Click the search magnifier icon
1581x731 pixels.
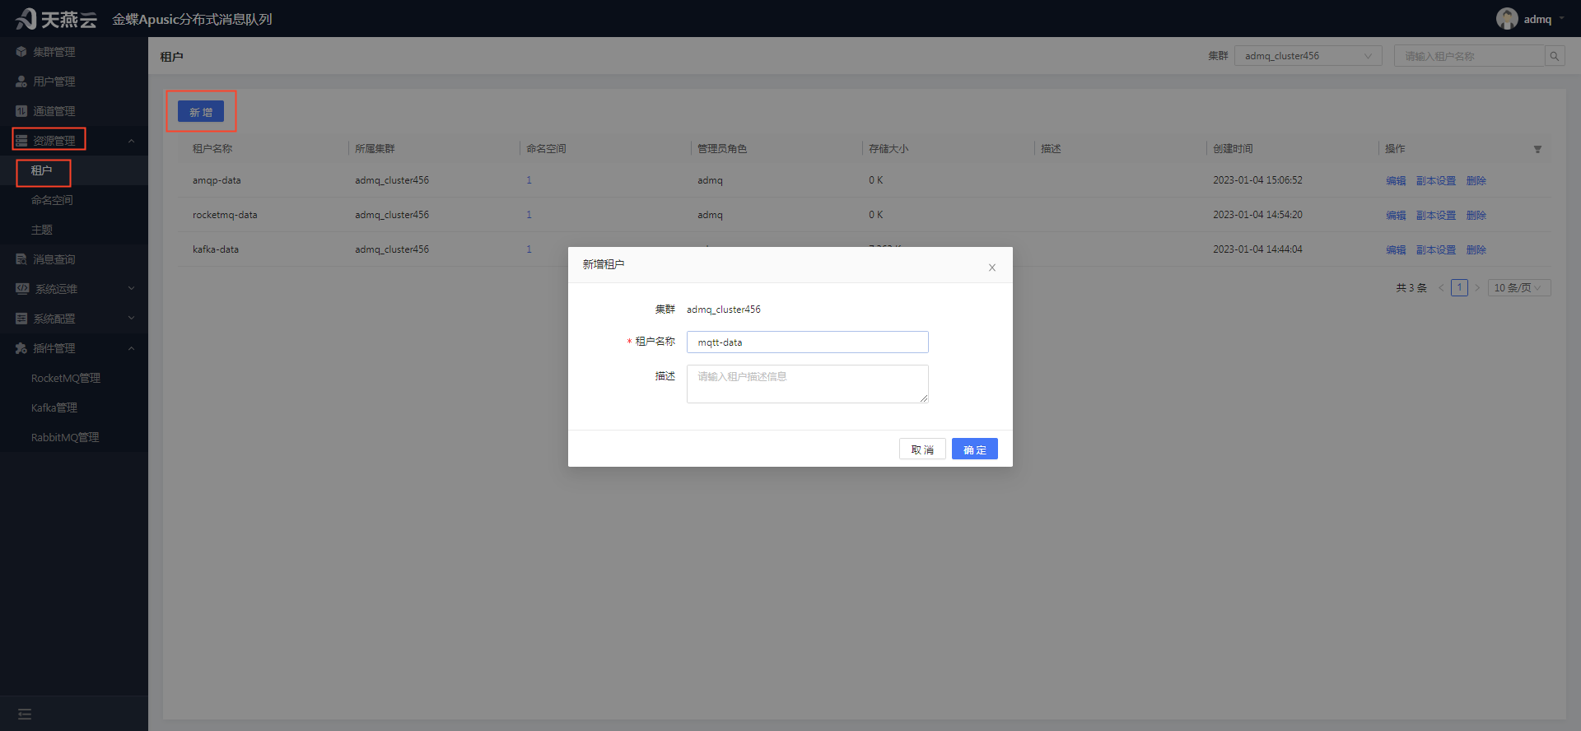[1554, 56]
